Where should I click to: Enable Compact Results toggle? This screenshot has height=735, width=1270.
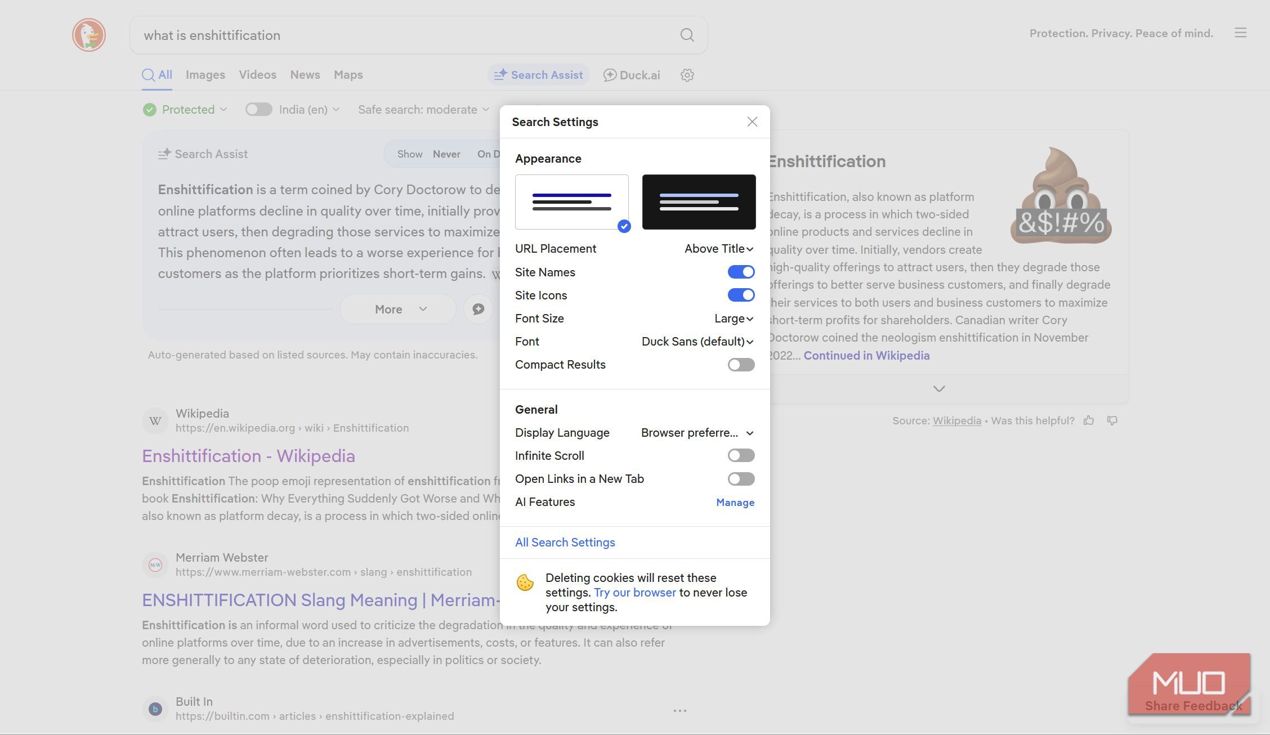pos(741,365)
